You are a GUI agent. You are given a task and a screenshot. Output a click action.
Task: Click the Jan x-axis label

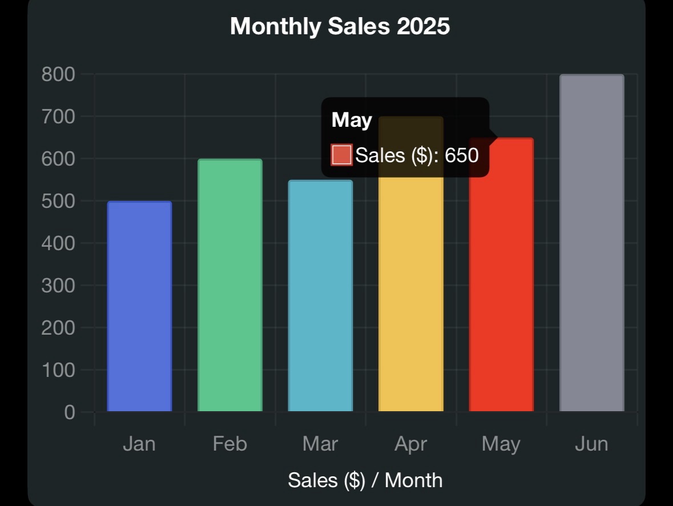click(139, 444)
